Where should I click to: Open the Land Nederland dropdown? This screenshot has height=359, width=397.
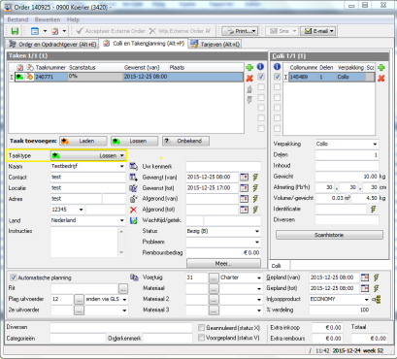click(x=122, y=220)
